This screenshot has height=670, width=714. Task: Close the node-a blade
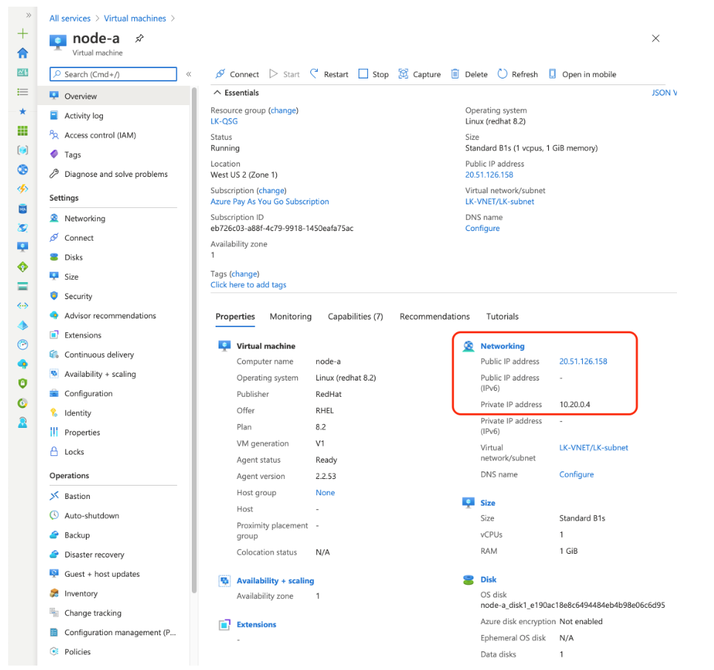pos(655,38)
